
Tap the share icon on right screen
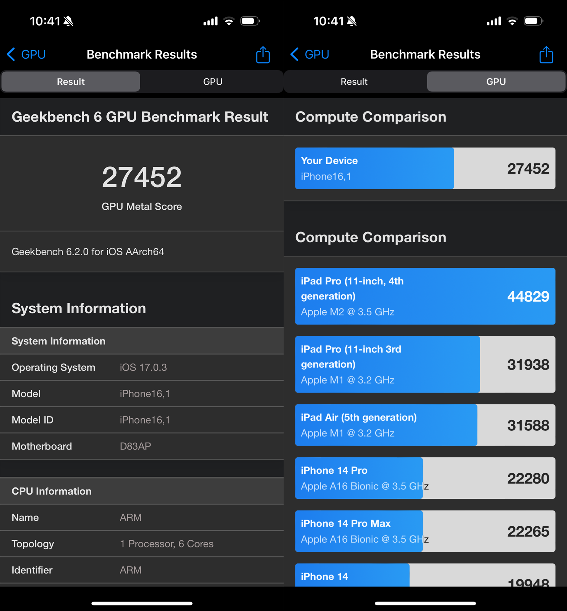[546, 55]
